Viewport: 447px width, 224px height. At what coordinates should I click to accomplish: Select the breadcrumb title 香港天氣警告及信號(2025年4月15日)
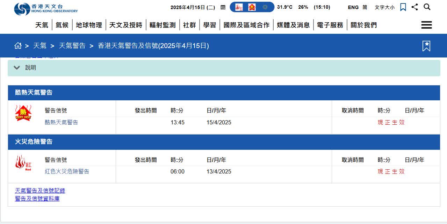click(153, 46)
